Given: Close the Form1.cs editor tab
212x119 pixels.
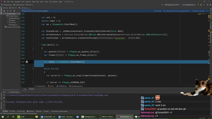Looking at the screenshot, I should [30, 8].
